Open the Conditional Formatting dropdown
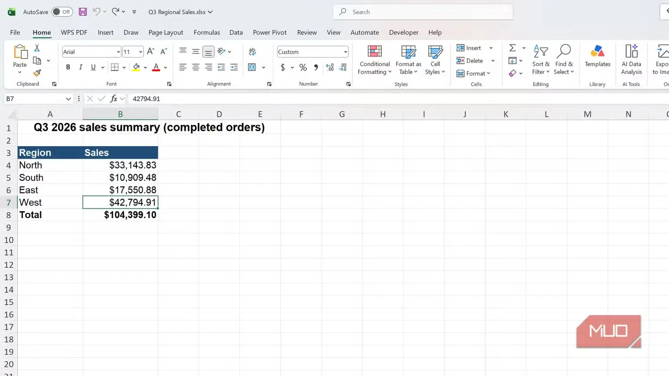This screenshot has height=376, width=669. [x=375, y=60]
